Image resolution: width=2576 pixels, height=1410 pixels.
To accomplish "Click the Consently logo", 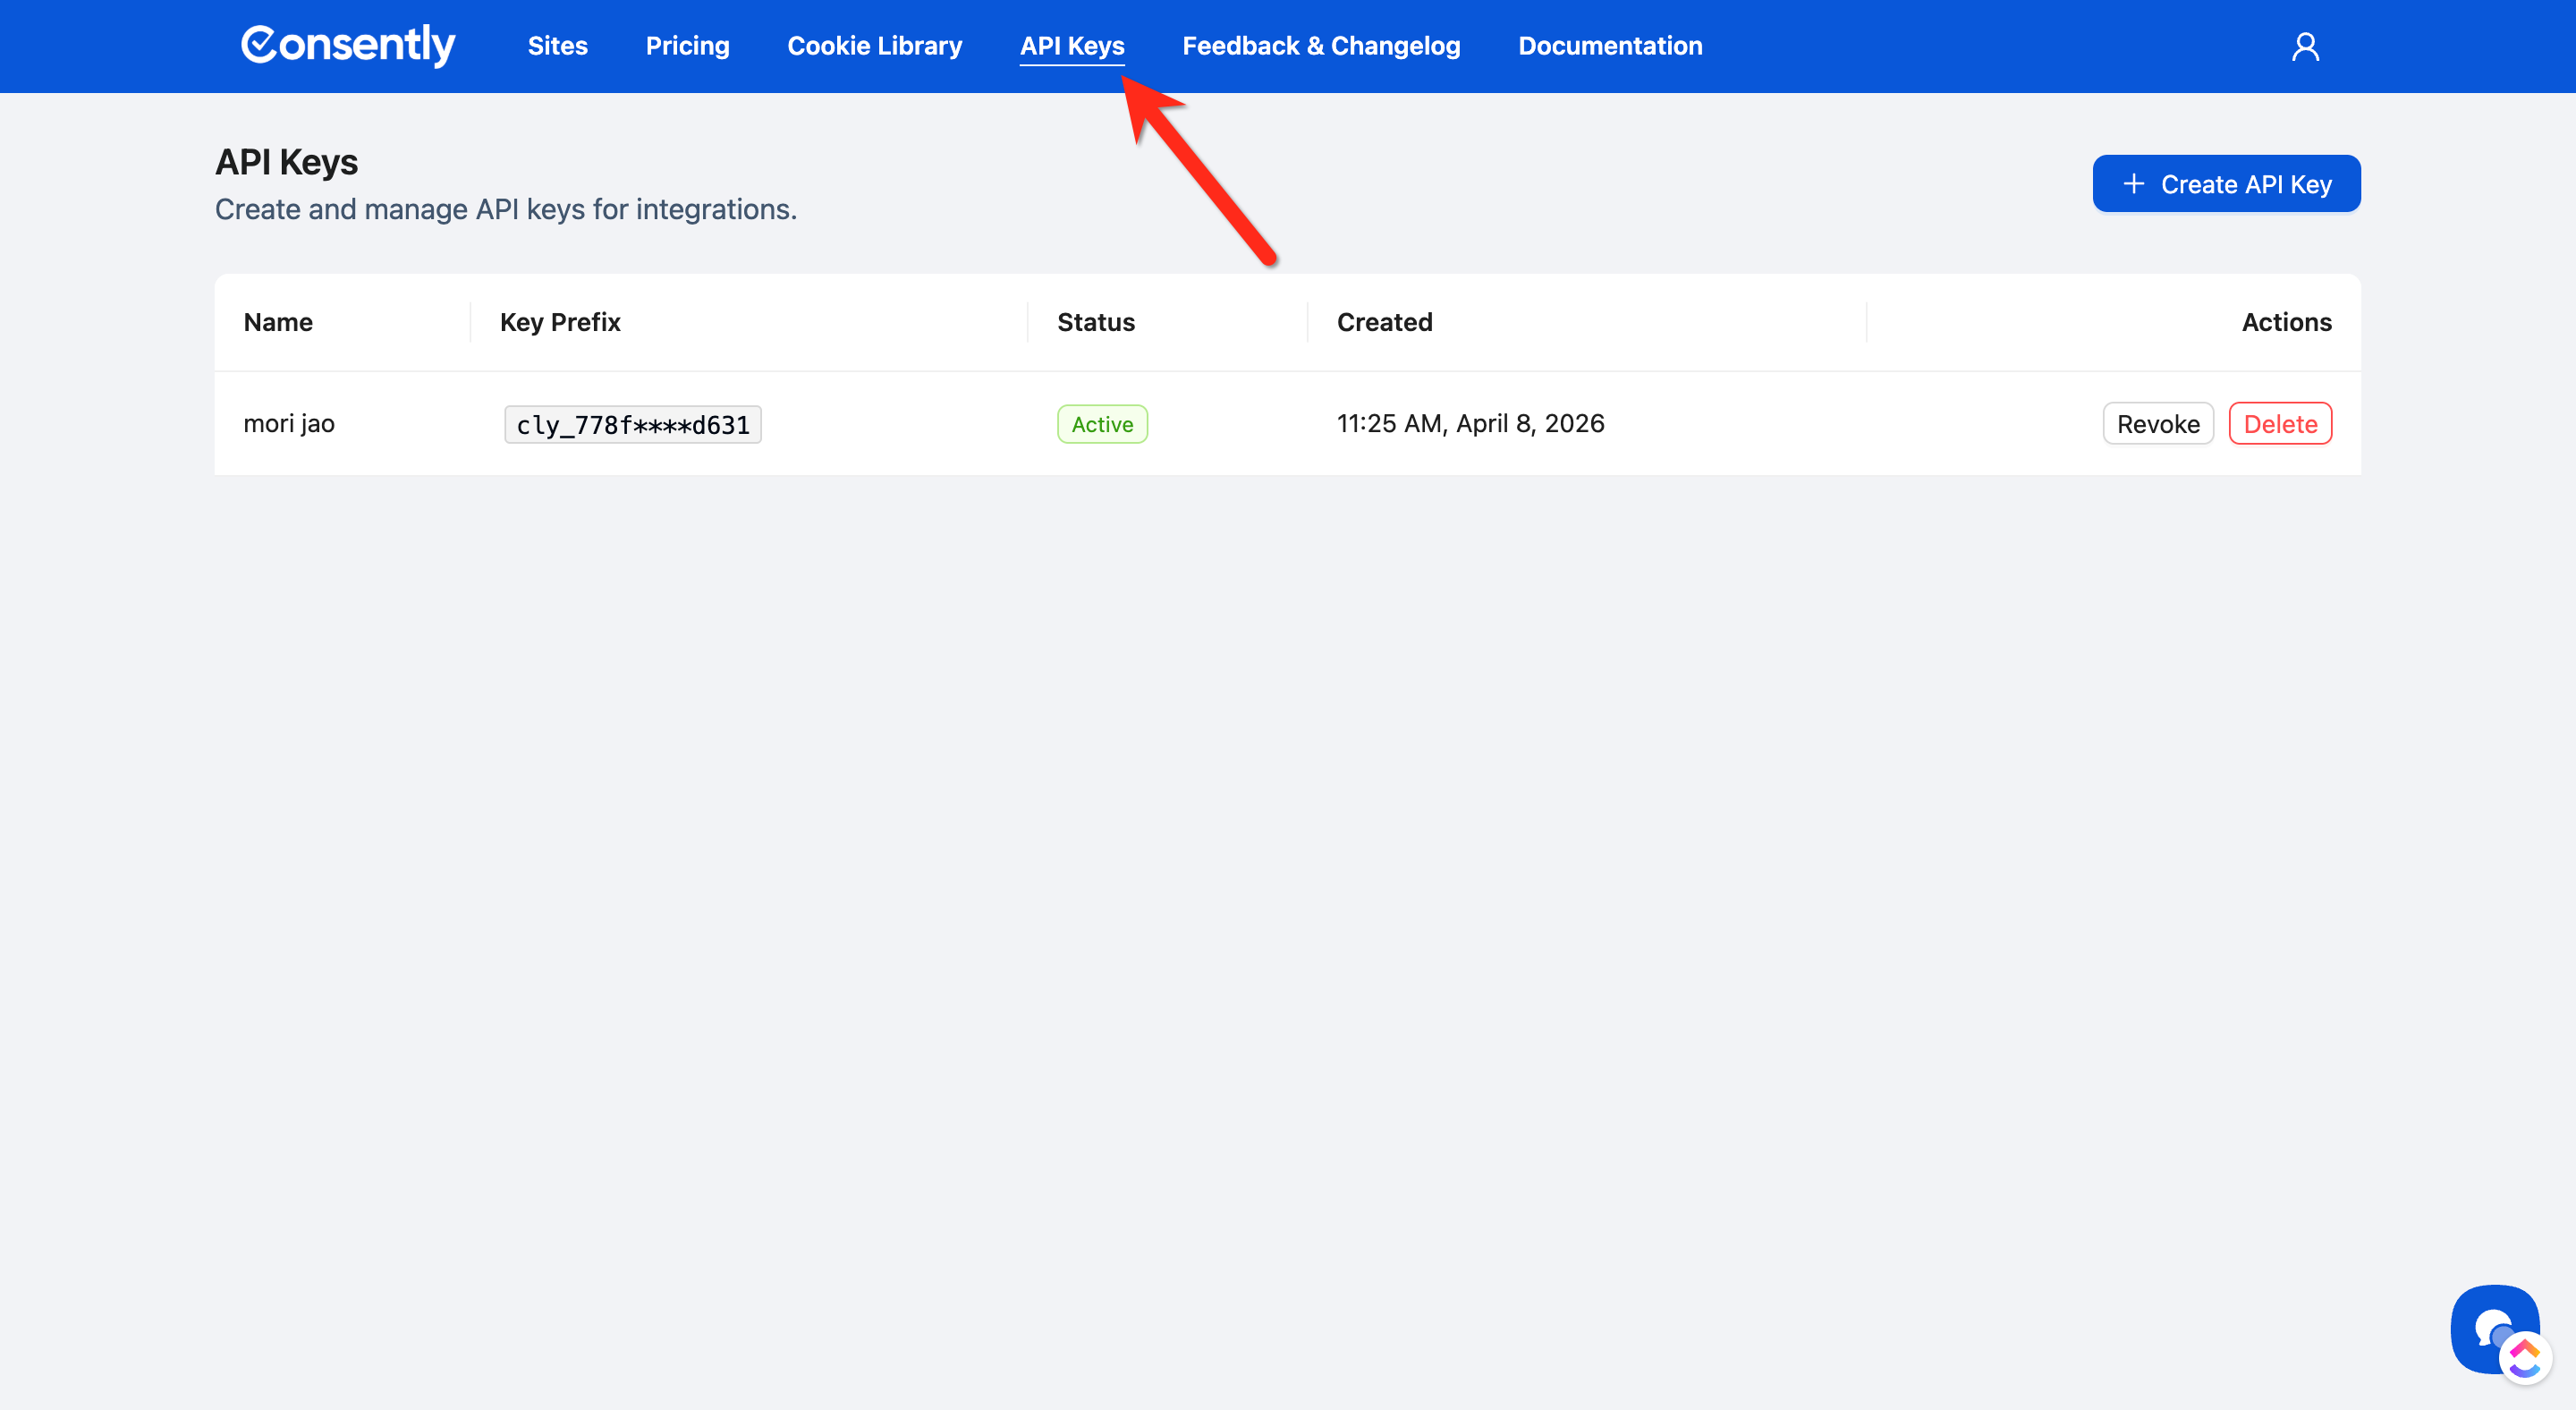I will point(347,45).
